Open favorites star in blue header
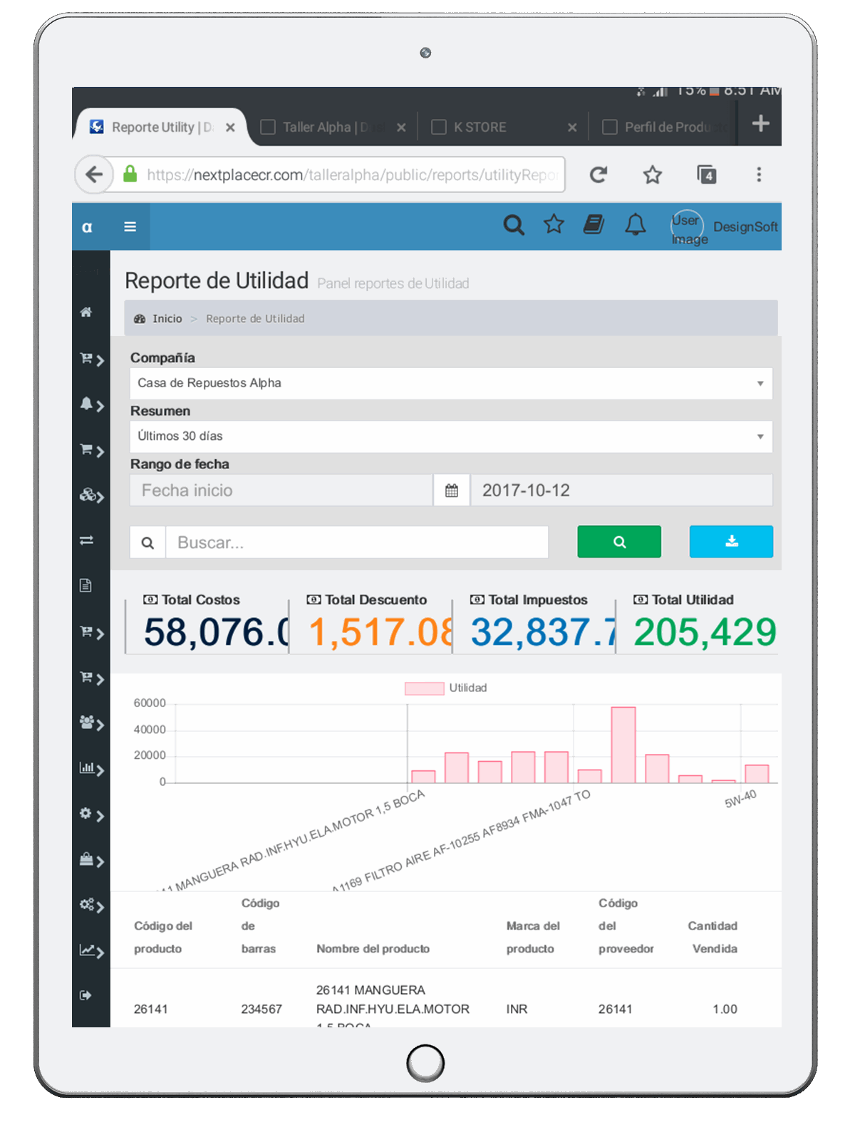The image size is (855, 1127). (554, 224)
